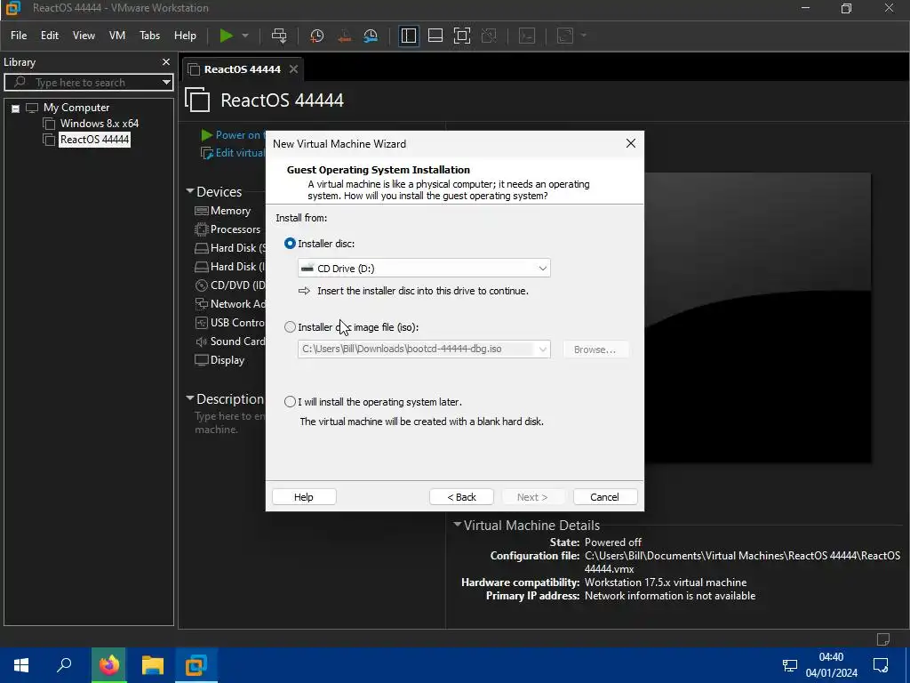This screenshot has height=683, width=910.
Task: Open the Snapshot Manager wrench-clock icon
Action: pos(371,36)
